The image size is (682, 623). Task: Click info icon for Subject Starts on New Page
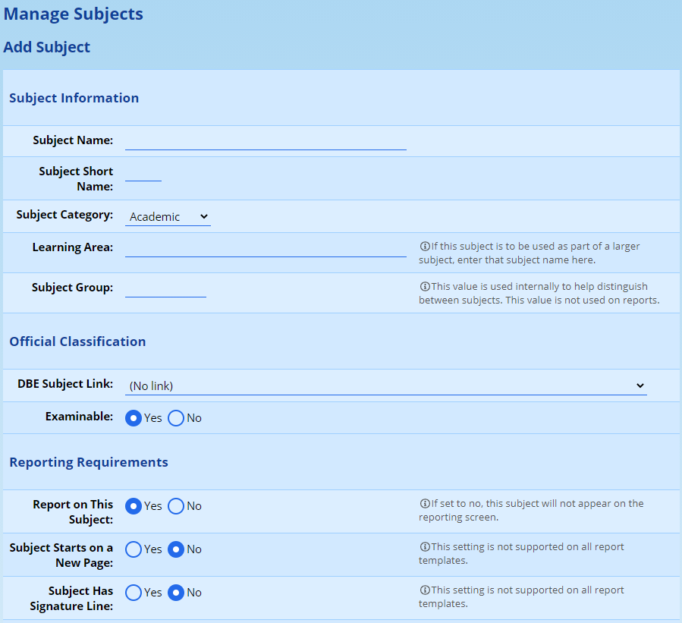(x=425, y=547)
